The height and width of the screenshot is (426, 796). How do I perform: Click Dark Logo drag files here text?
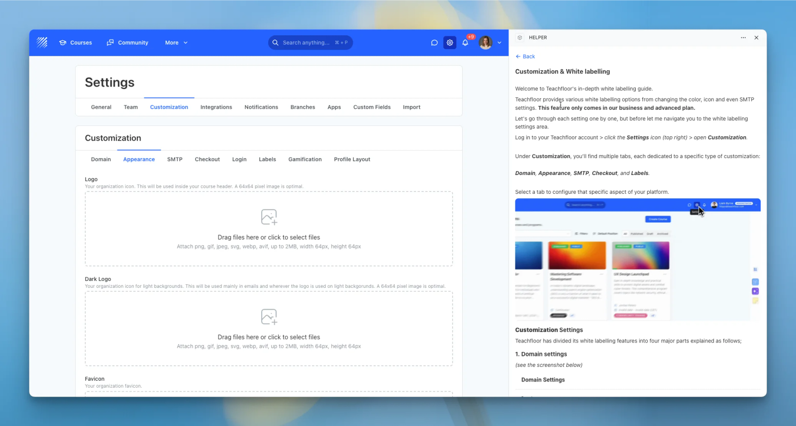[x=269, y=338]
